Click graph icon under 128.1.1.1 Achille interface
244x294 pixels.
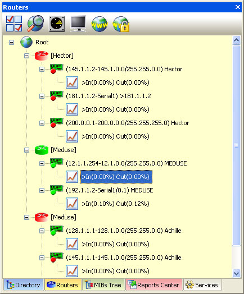coord(72,244)
